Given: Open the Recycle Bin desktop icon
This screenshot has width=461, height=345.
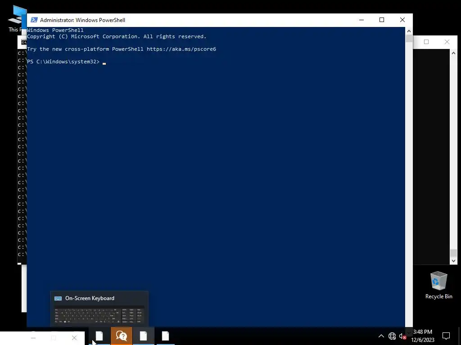Looking at the screenshot, I should 438,285.
